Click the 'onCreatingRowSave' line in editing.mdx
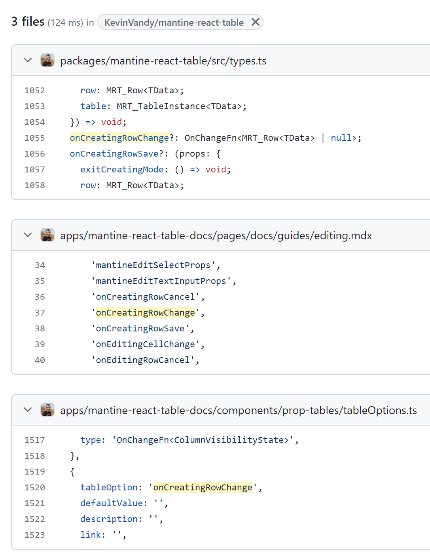 [143, 329]
